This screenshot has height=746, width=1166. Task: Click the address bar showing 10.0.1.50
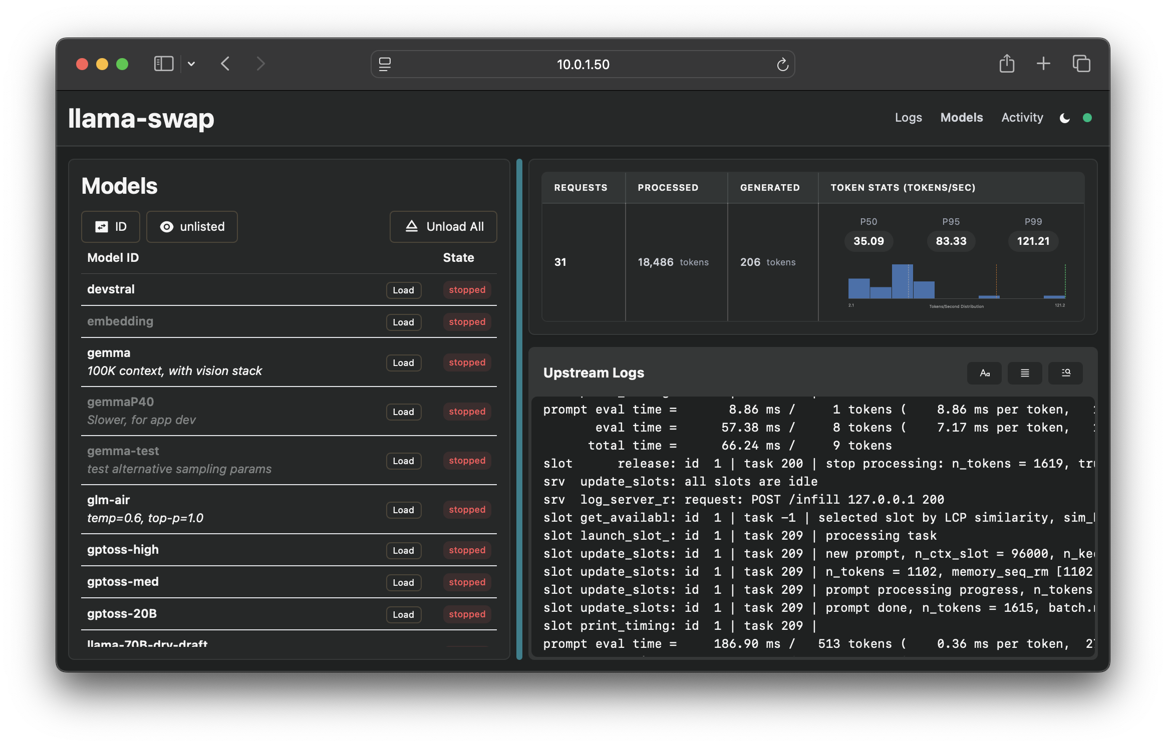pos(582,65)
